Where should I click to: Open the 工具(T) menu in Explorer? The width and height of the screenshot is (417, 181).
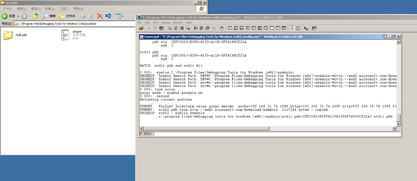(65, 9)
